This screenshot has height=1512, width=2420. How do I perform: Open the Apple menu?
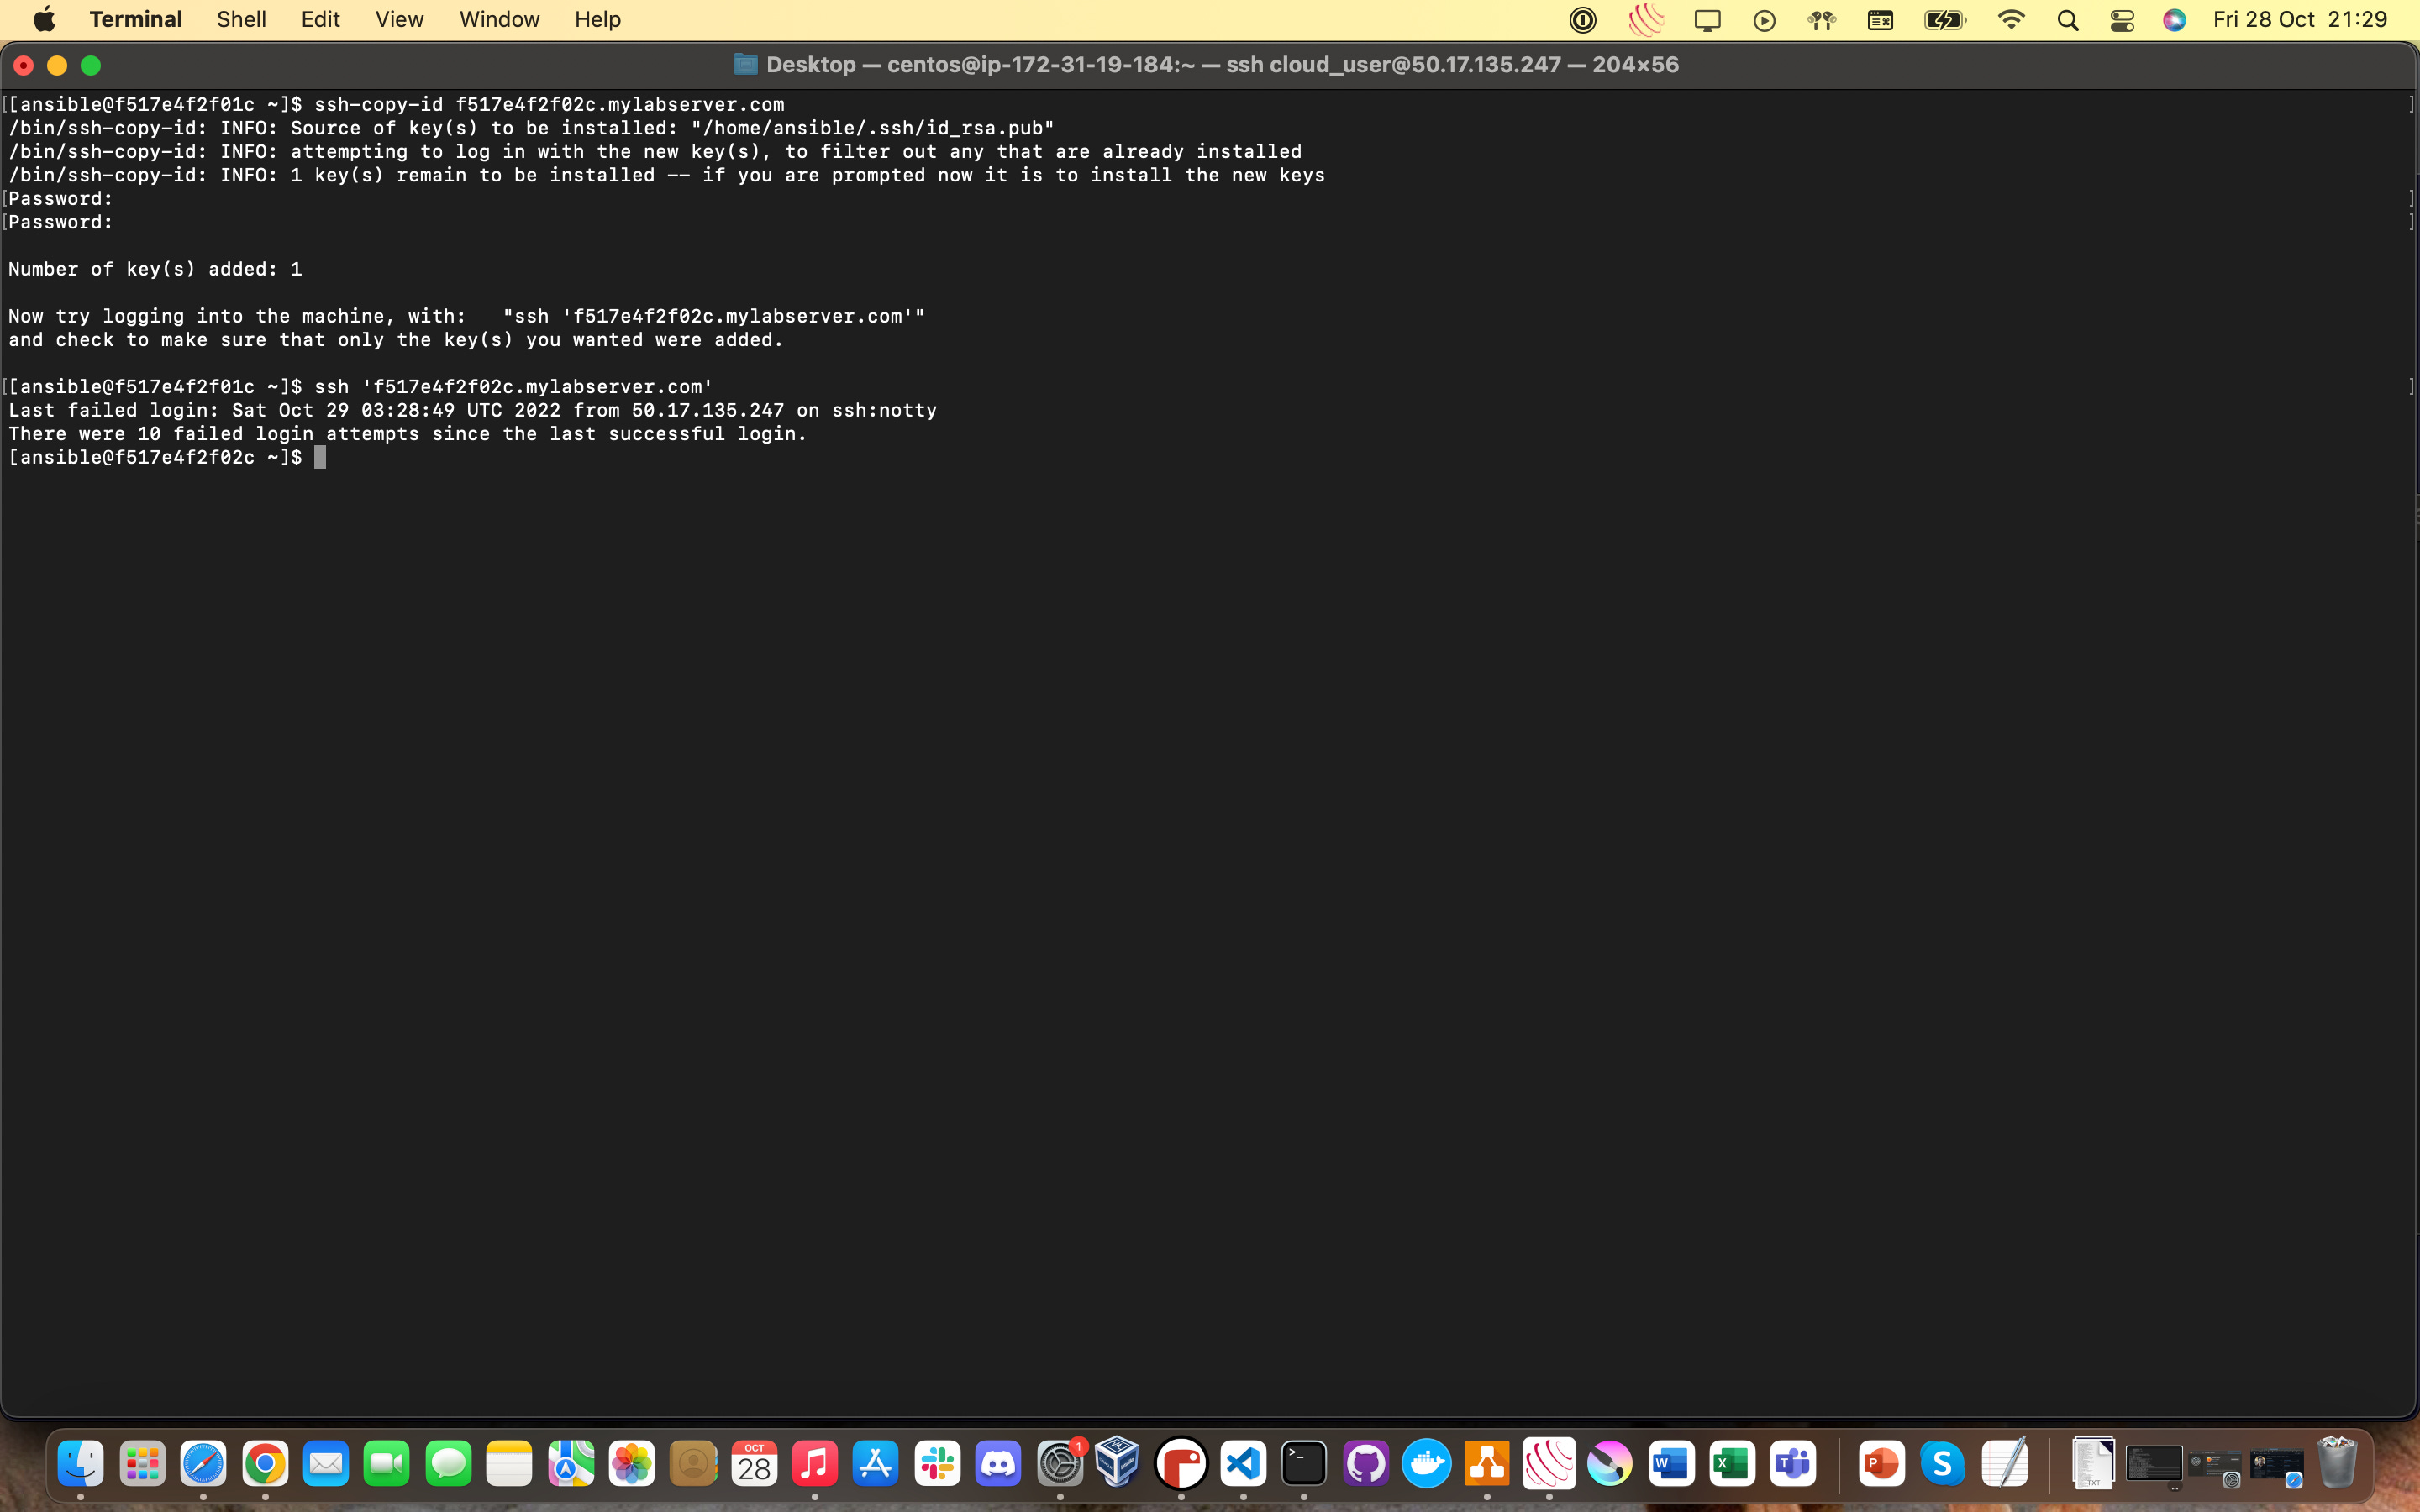44,19
